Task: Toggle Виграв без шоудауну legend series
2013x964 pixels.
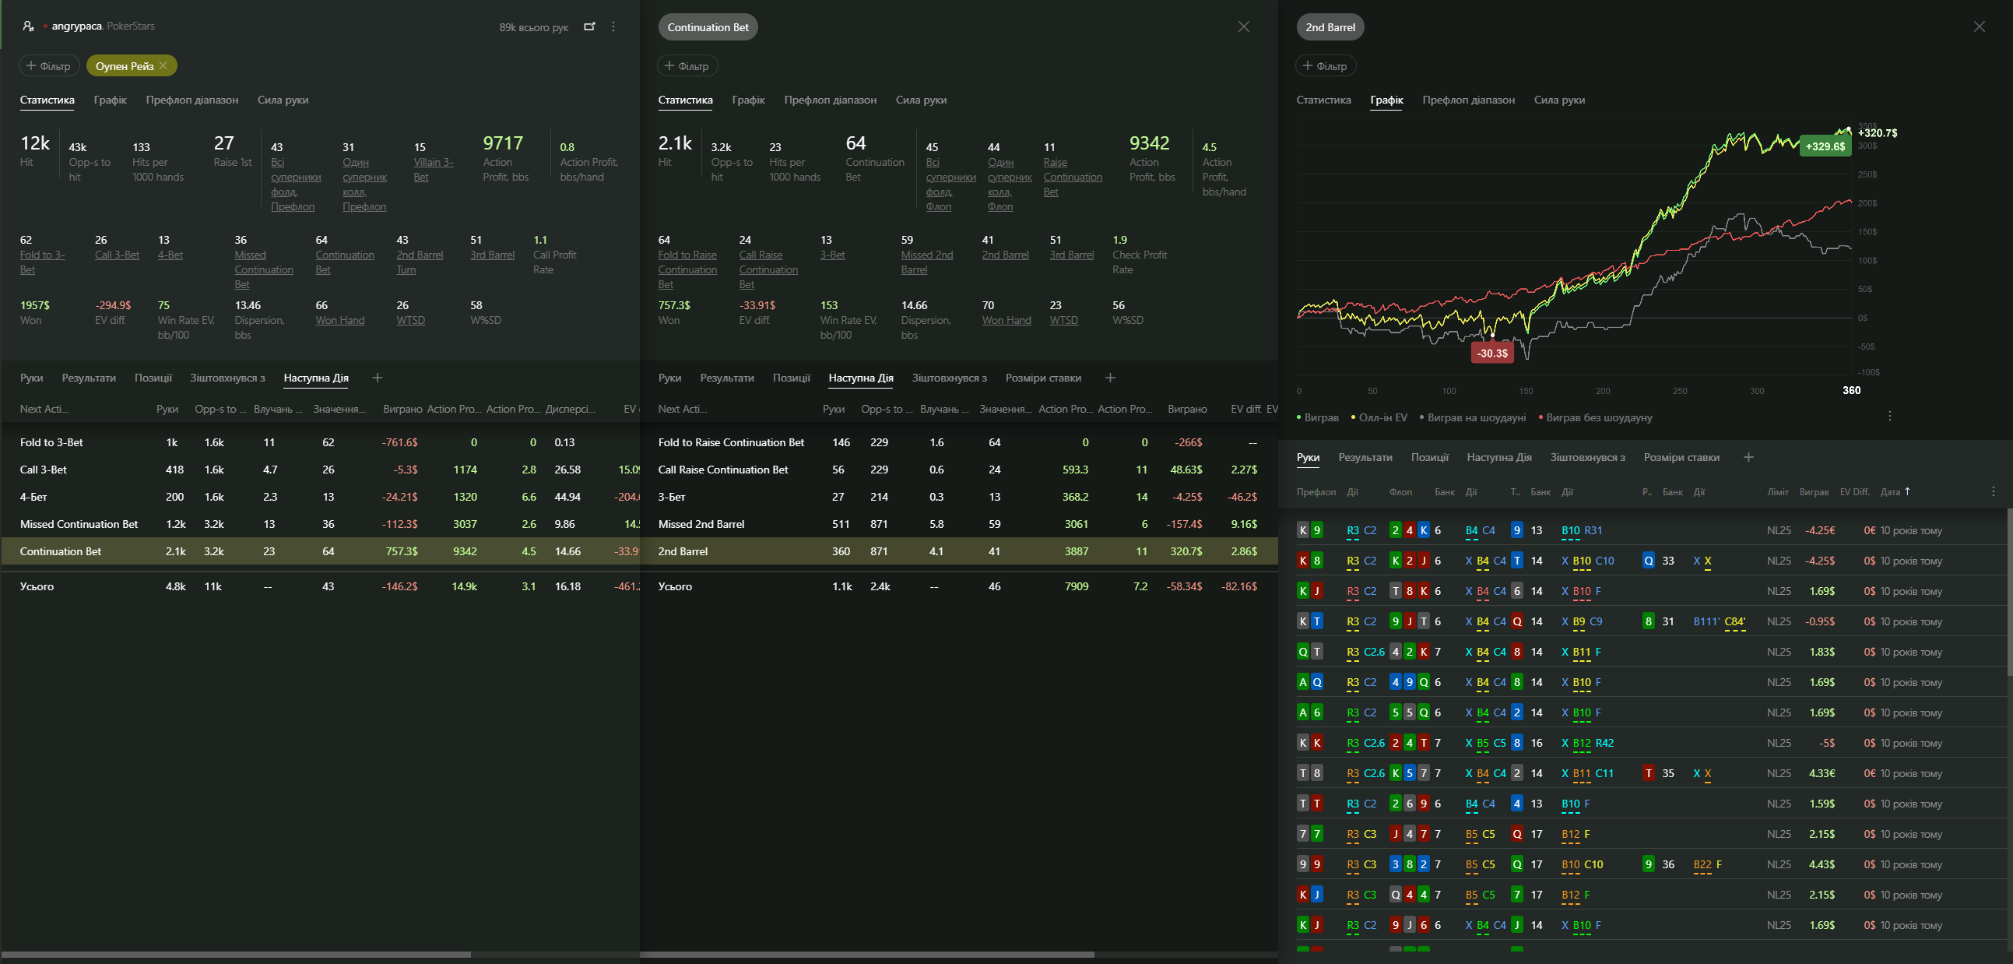Action: (x=1595, y=417)
